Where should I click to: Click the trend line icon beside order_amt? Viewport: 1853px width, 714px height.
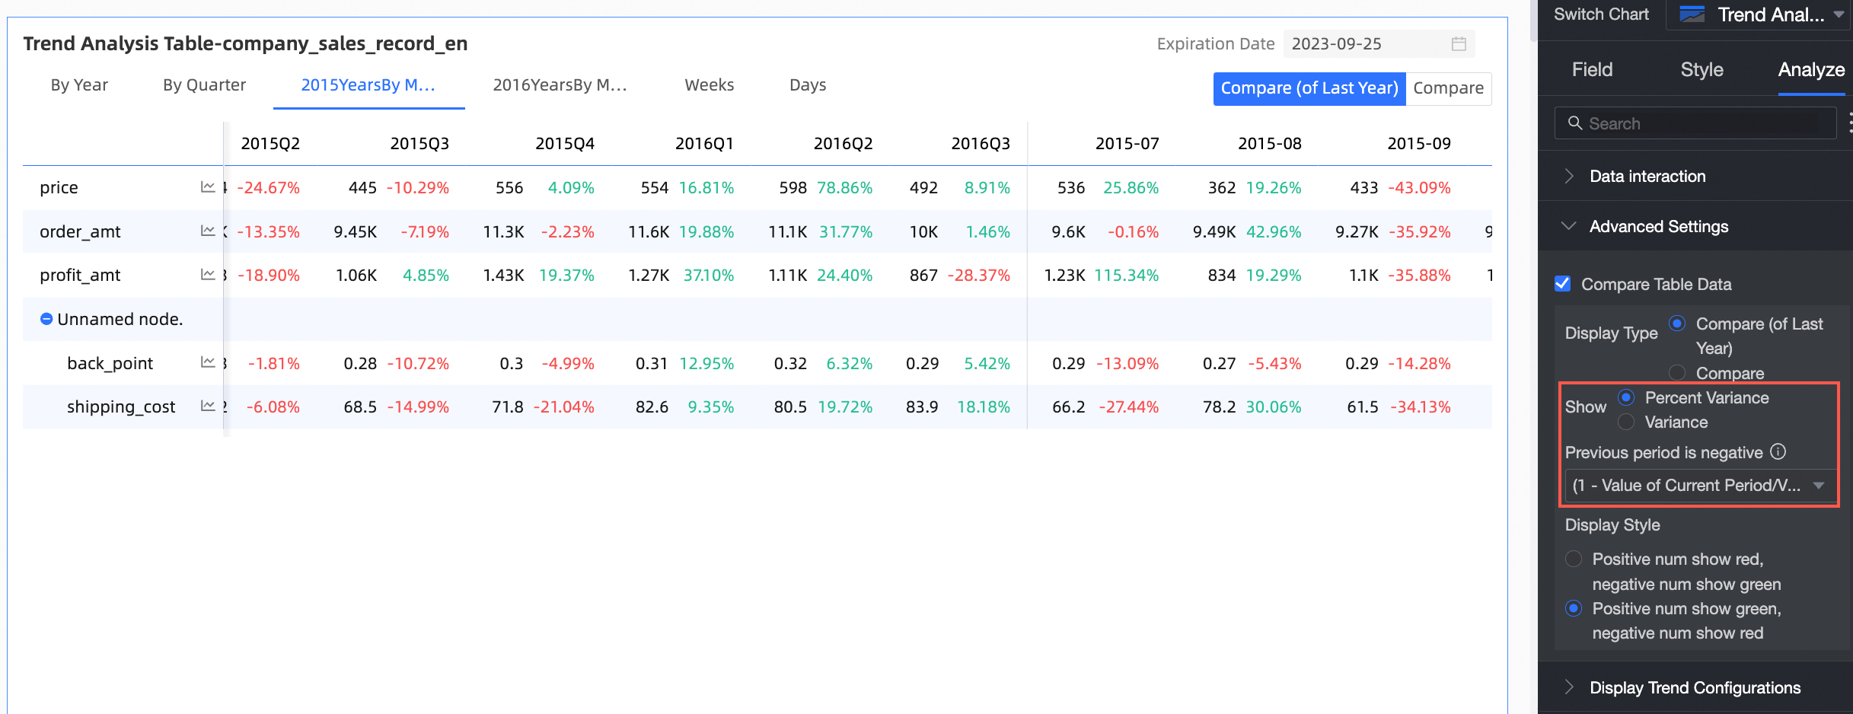click(207, 231)
